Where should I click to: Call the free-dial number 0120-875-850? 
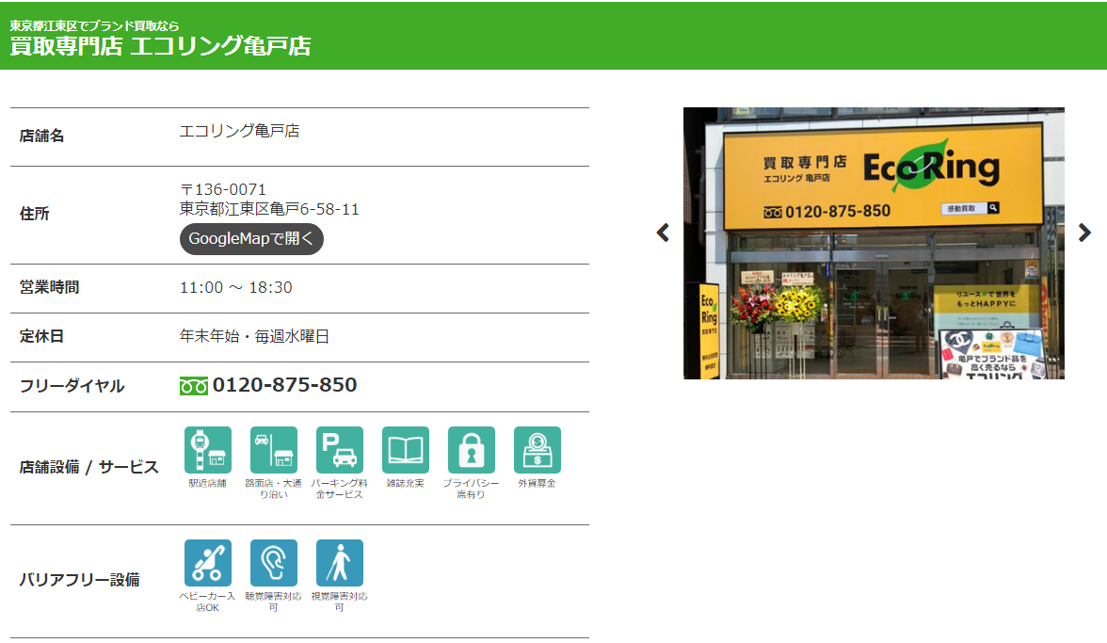(284, 385)
